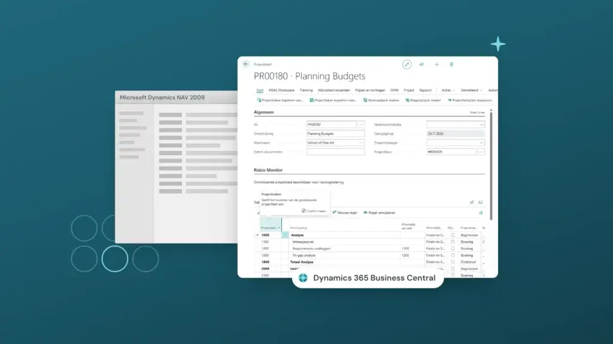Tick the checkbox in the Fit-gap analyse row
This screenshot has width=613, height=344.
pos(453,255)
